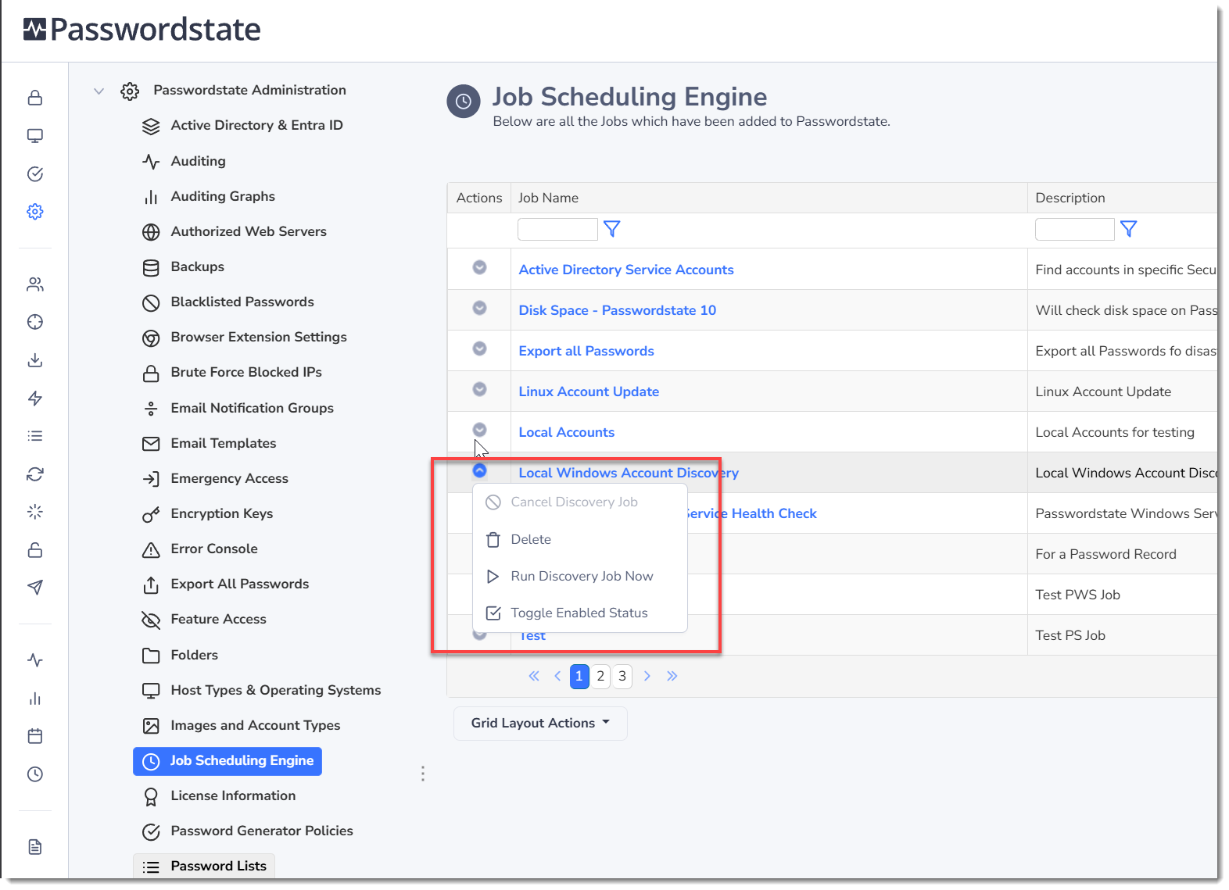The width and height of the screenshot is (1229, 890).
Task: Open actions dropdown for Export all Passwords
Action: [x=480, y=348]
